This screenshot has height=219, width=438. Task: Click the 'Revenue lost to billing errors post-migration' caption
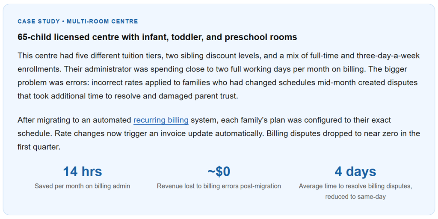[x=219, y=186]
